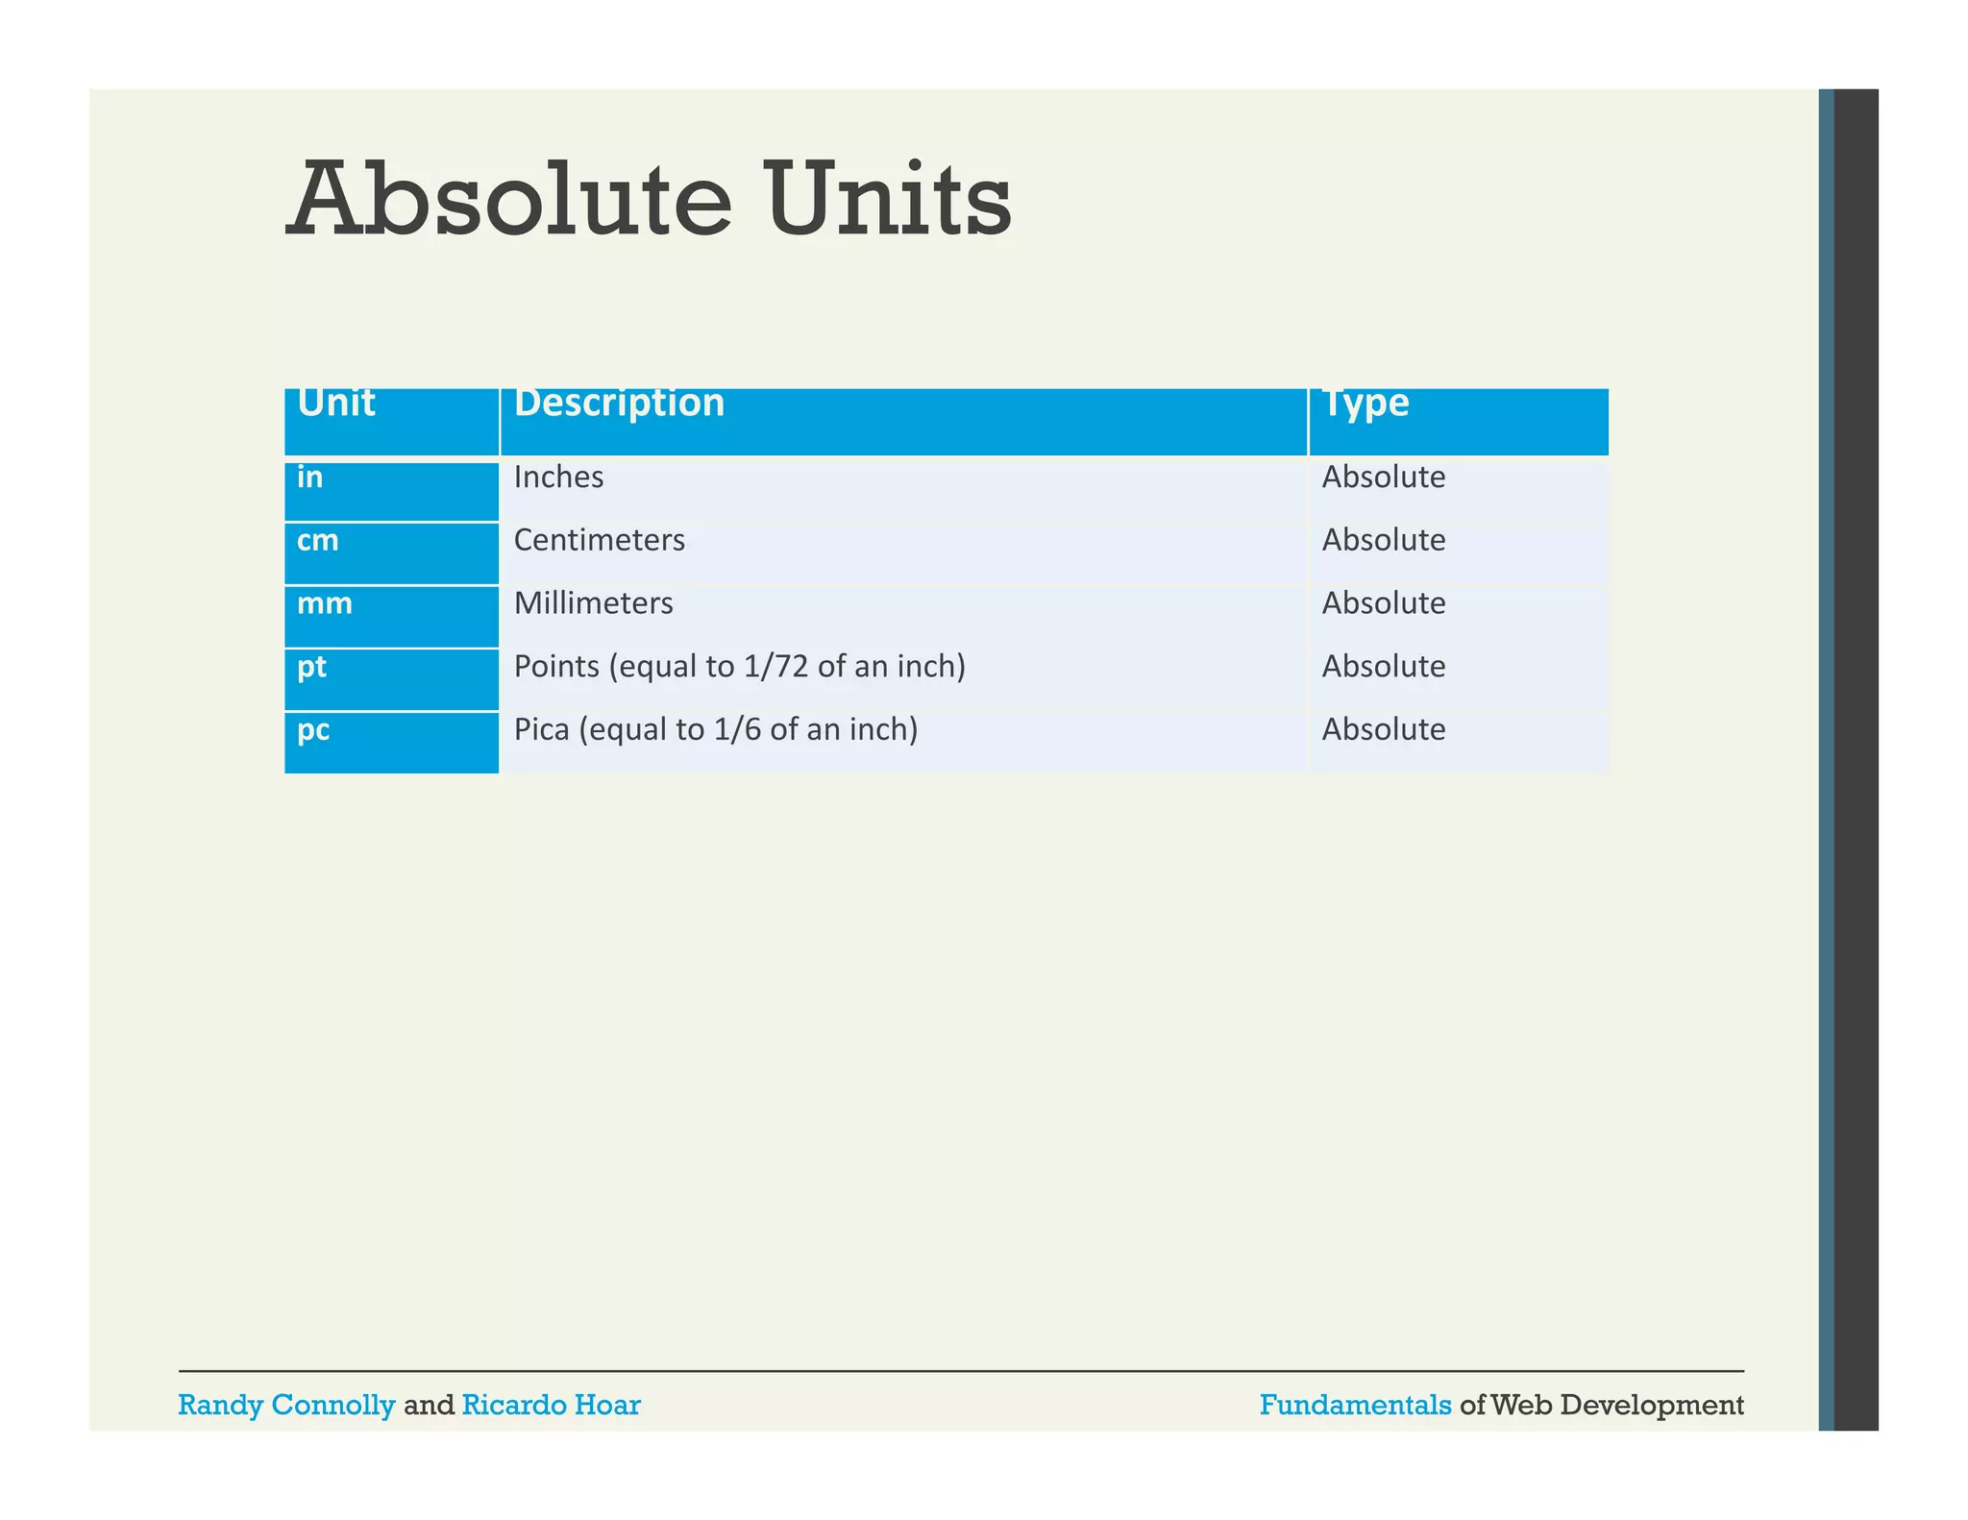Viewport: 1968px width, 1520px height.
Task: Click 'Absolute' in the Centimeters row
Action: click(1384, 540)
